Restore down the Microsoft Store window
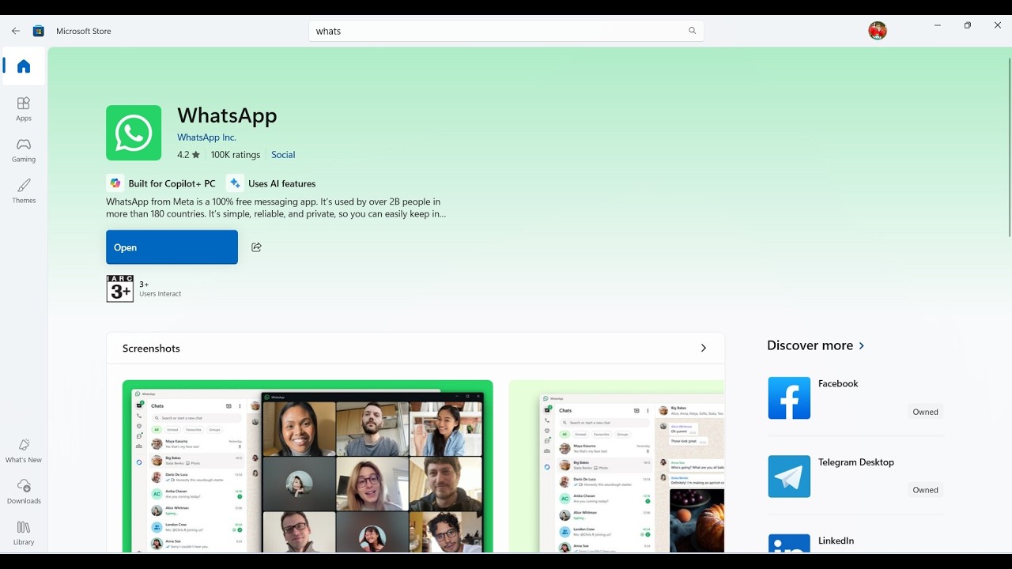 968,25
